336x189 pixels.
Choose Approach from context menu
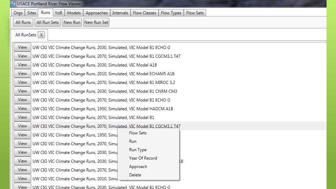138,167
